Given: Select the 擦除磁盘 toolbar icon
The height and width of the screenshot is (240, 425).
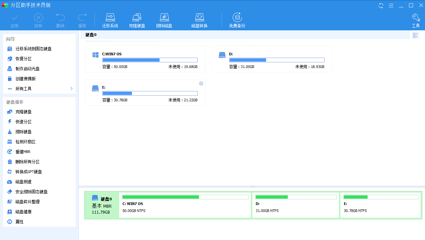Looking at the screenshot, I should (x=164, y=18).
